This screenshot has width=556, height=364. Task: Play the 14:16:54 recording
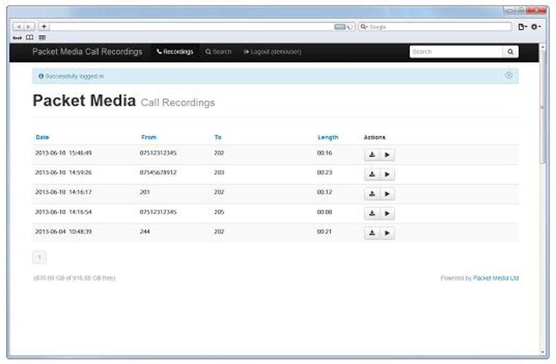point(387,213)
